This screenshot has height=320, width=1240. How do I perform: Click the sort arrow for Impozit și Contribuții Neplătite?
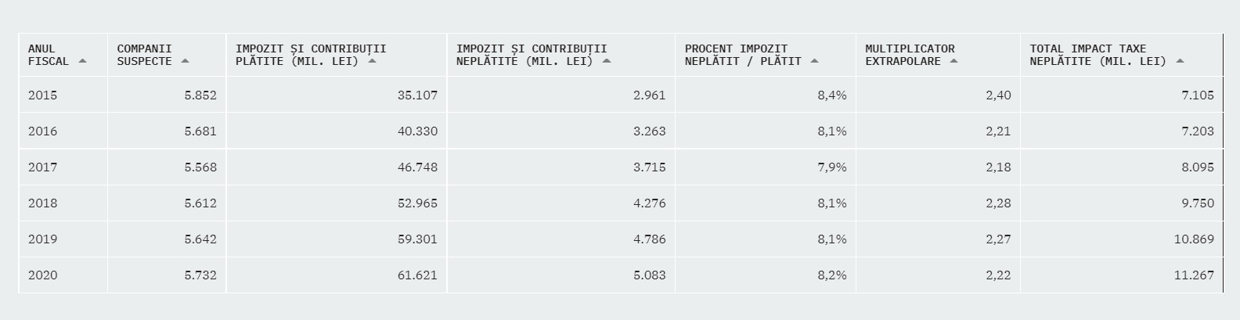607,61
